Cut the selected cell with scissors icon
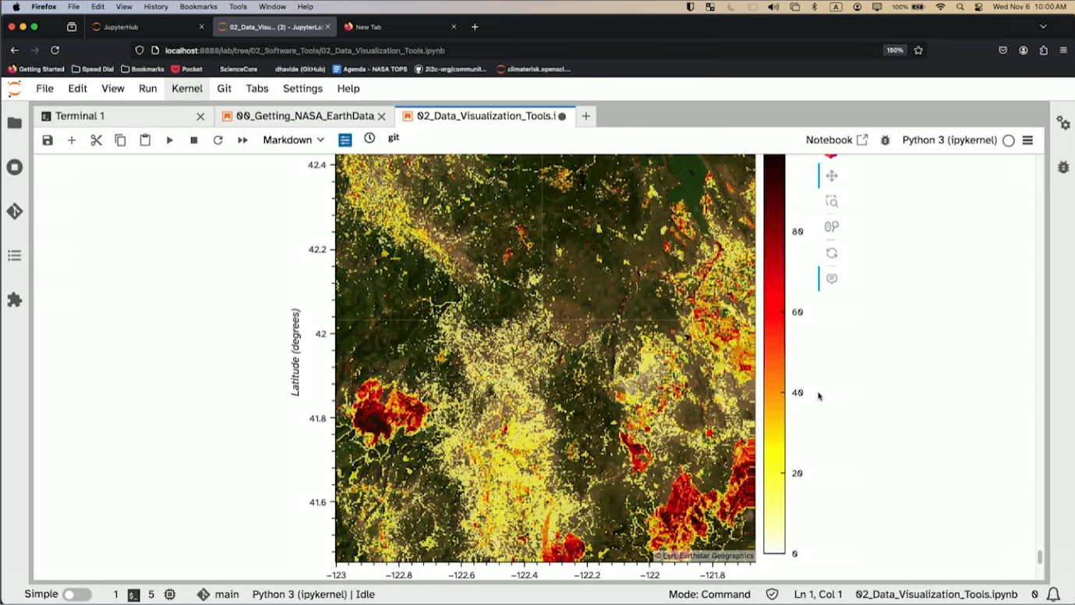The width and height of the screenshot is (1075, 605). 96,140
